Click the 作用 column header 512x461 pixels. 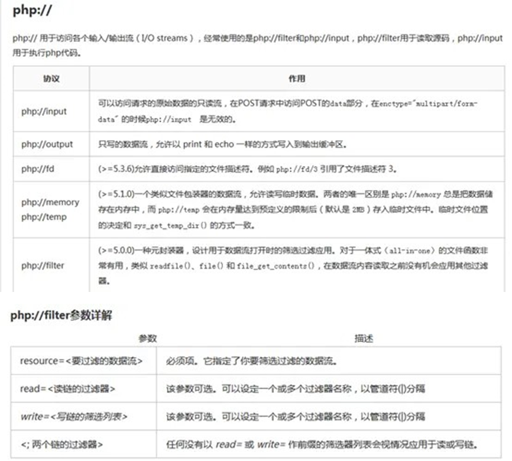[298, 78]
